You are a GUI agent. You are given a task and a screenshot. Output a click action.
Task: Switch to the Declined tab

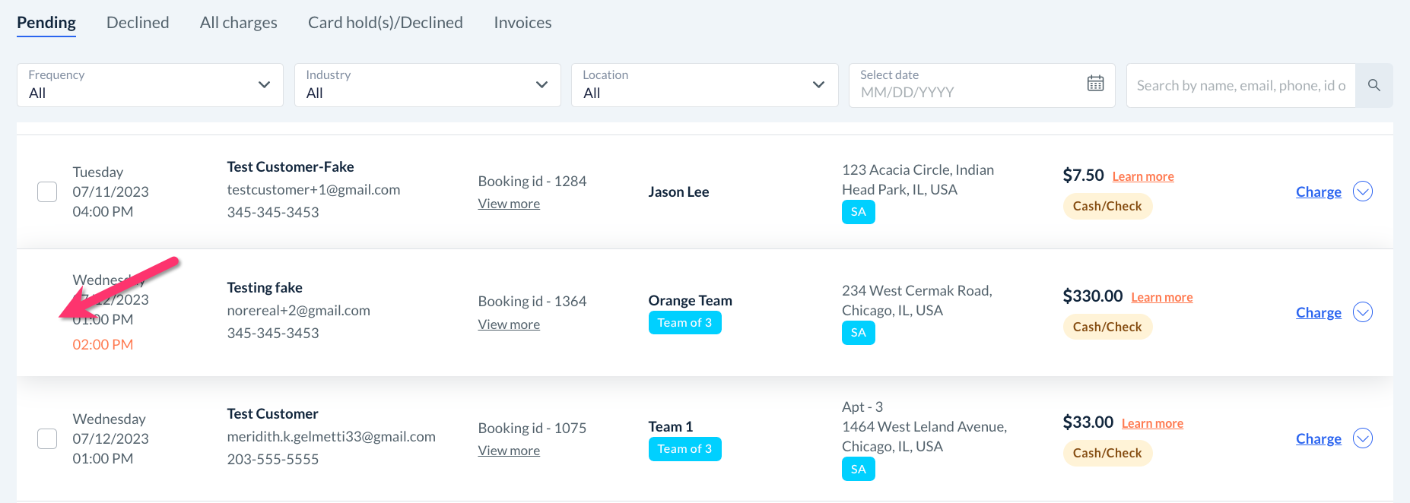pyautogui.click(x=138, y=23)
